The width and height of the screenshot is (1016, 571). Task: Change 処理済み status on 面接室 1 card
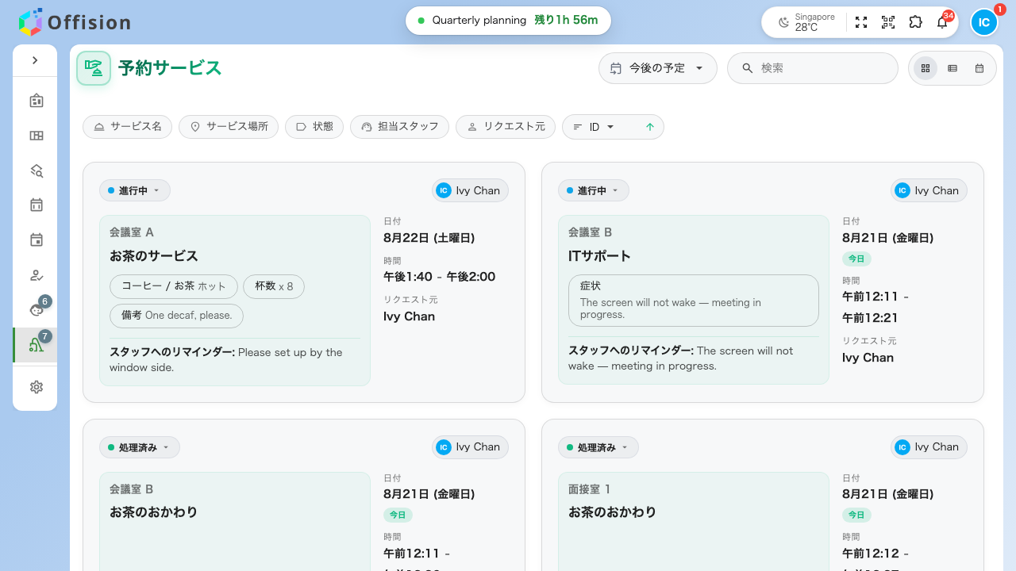click(x=598, y=447)
